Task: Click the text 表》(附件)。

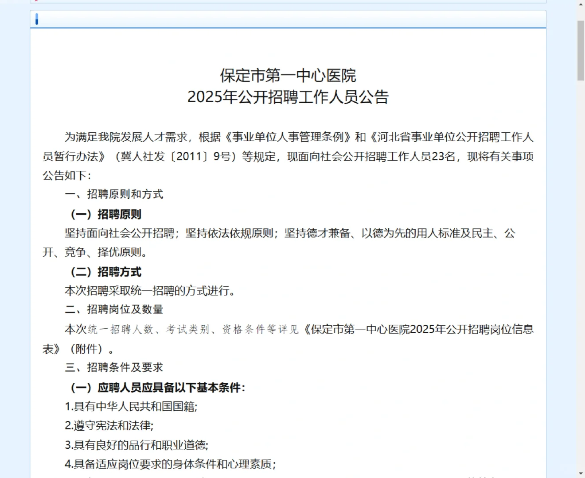Action: pos(78,349)
